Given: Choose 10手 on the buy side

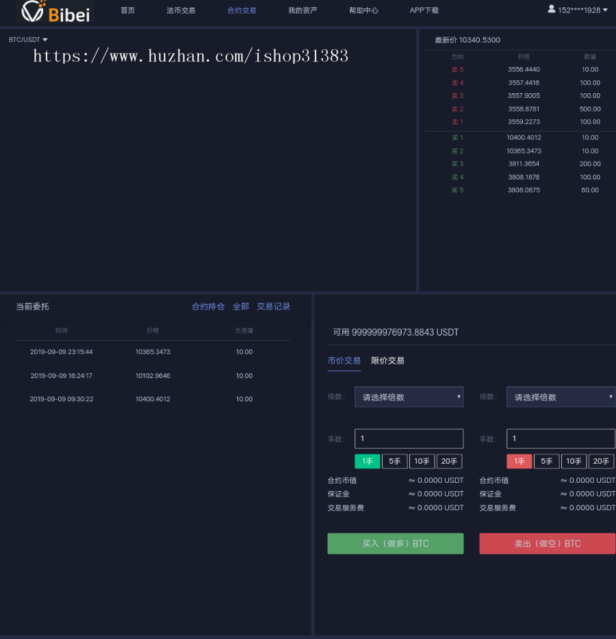Looking at the screenshot, I should 422,462.
